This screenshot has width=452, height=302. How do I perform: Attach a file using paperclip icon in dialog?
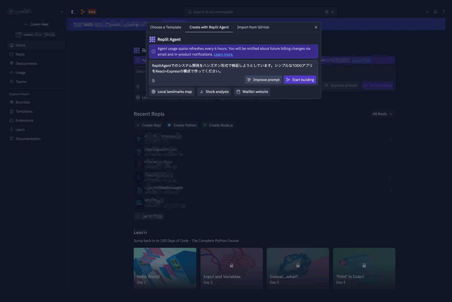point(153,81)
